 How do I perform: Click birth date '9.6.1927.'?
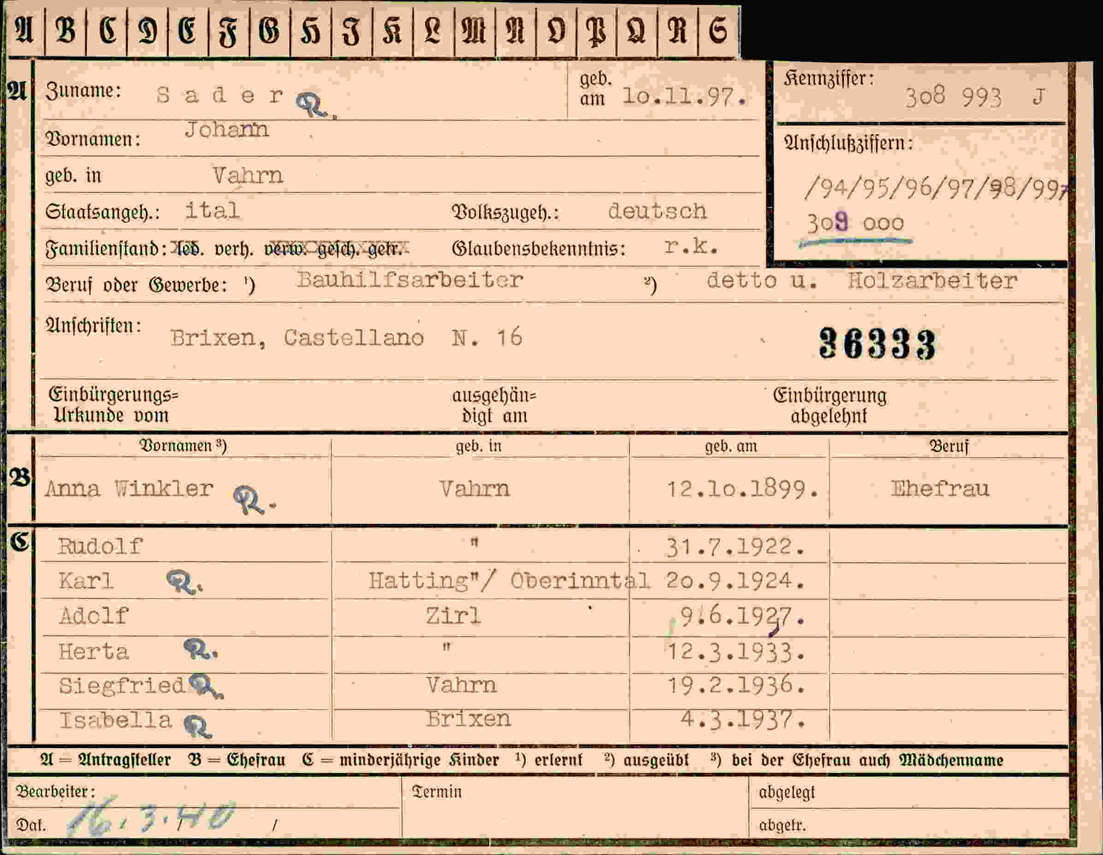click(742, 616)
